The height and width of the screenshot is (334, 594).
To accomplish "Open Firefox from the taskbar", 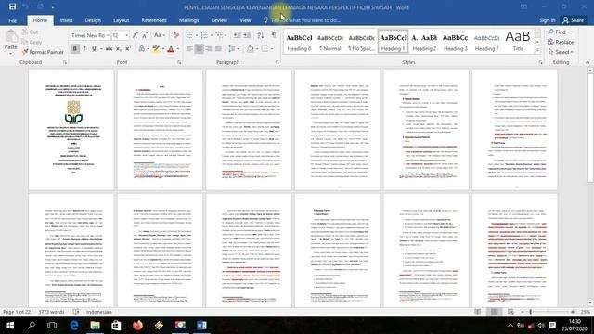I will [138, 326].
